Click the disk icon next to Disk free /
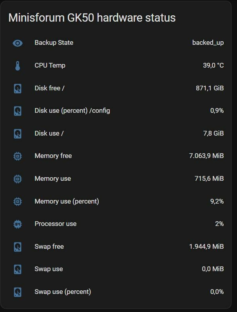 click(x=18, y=88)
